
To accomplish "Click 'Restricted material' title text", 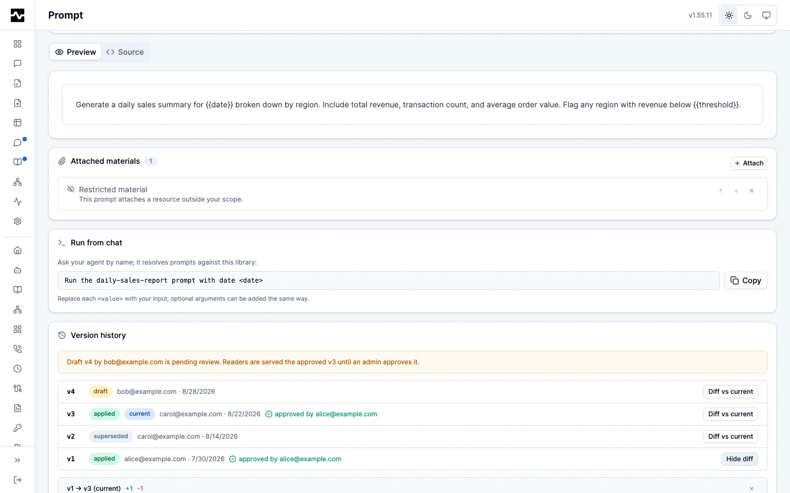I will pyautogui.click(x=113, y=190).
